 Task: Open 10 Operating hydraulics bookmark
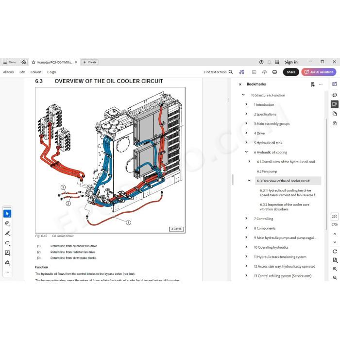(271, 247)
